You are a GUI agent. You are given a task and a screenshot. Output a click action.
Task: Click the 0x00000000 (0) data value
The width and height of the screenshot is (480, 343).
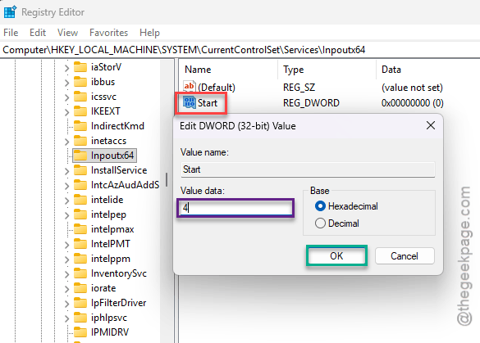(413, 103)
